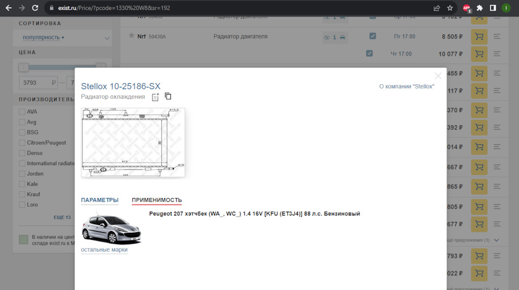
Task: Copy the Stellox part number icon
Action: [x=168, y=96]
